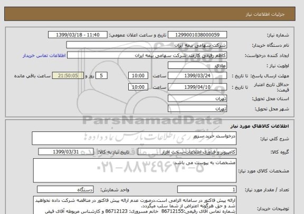Click the remaining days field showing 5
Screen dimensions: 304x214
tap(101, 76)
